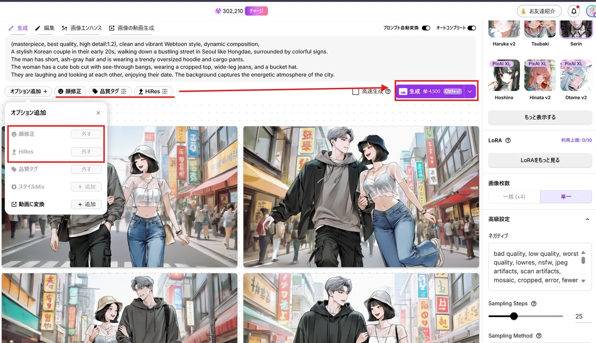This screenshot has height=343, width=596.
Task: Adjust the Sampling Steps slider
Action: click(x=514, y=316)
